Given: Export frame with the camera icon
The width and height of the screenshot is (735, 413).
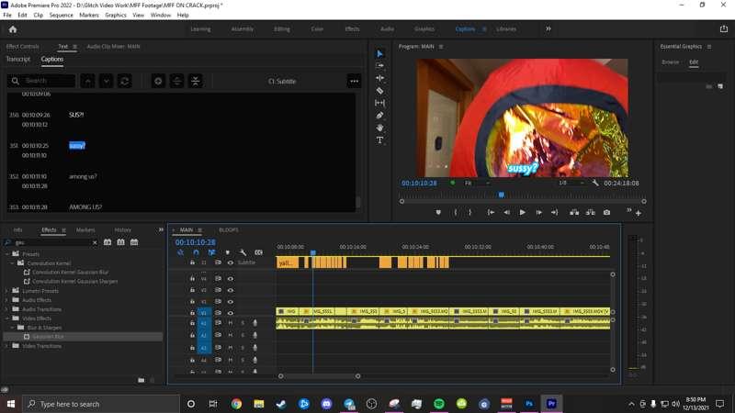Looking at the screenshot, I should coord(606,212).
